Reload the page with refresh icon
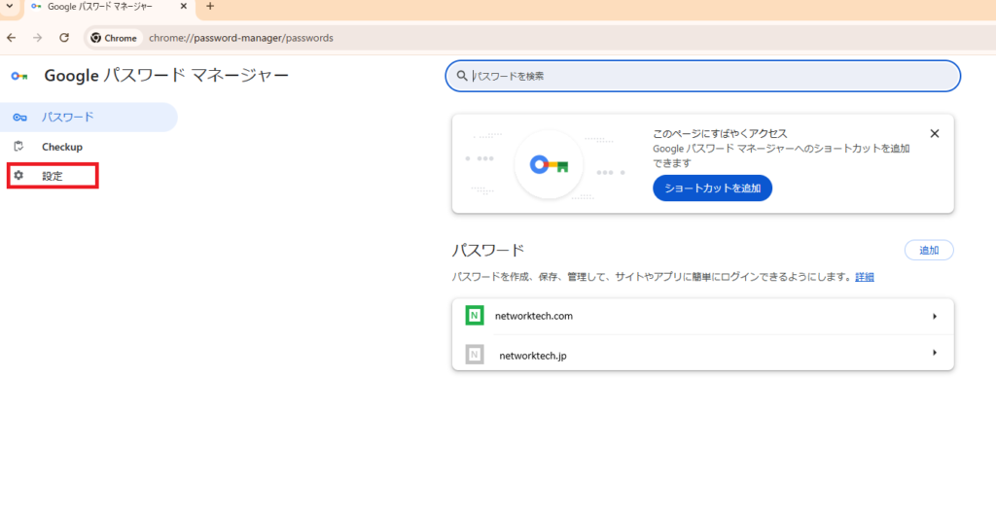The image size is (996, 514). click(64, 38)
